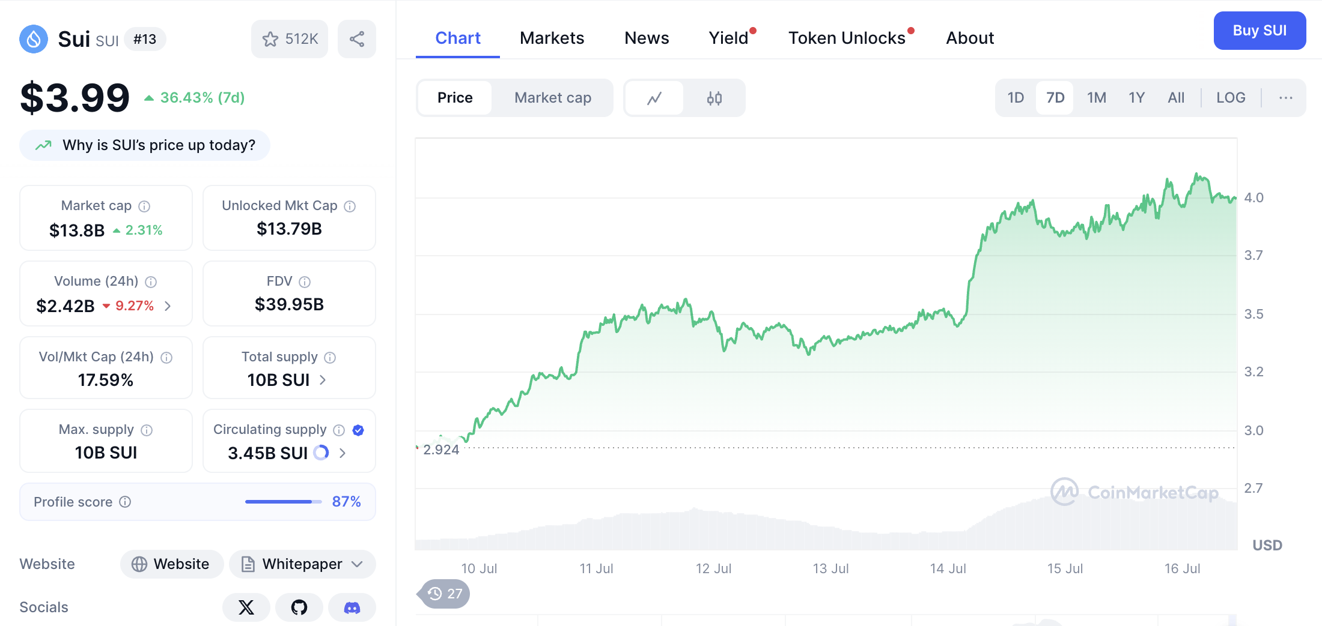The image size is (1322, 626).
Task: Click the Circulating supply info icon
Action: coord(339,430)
